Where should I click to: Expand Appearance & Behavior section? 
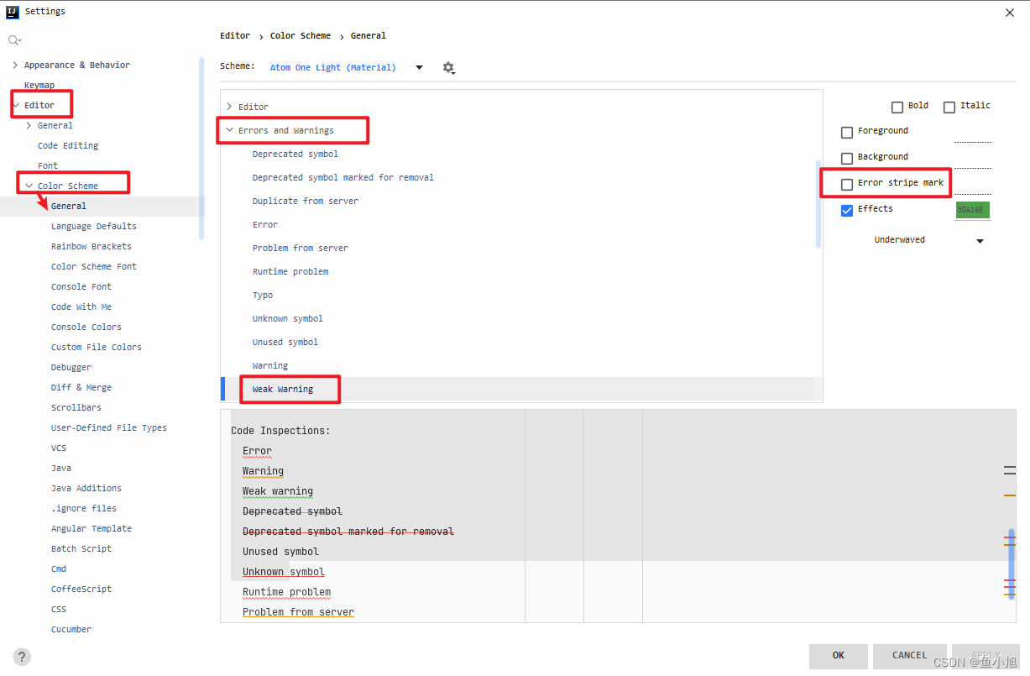click(15, 65)
